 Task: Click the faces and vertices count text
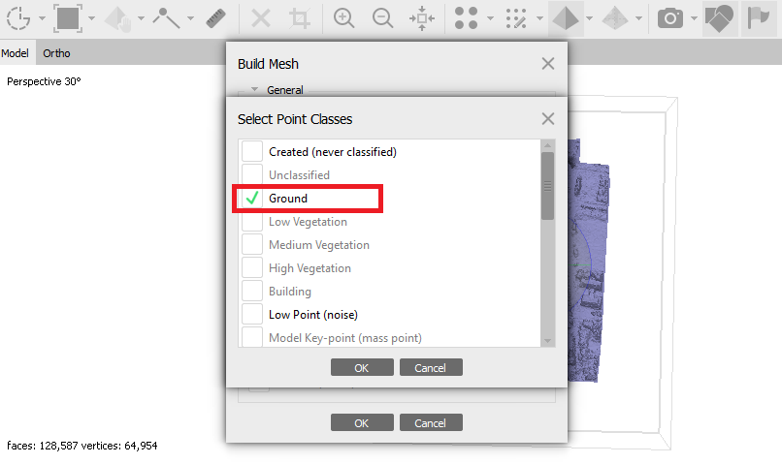[x=82, y=446]
